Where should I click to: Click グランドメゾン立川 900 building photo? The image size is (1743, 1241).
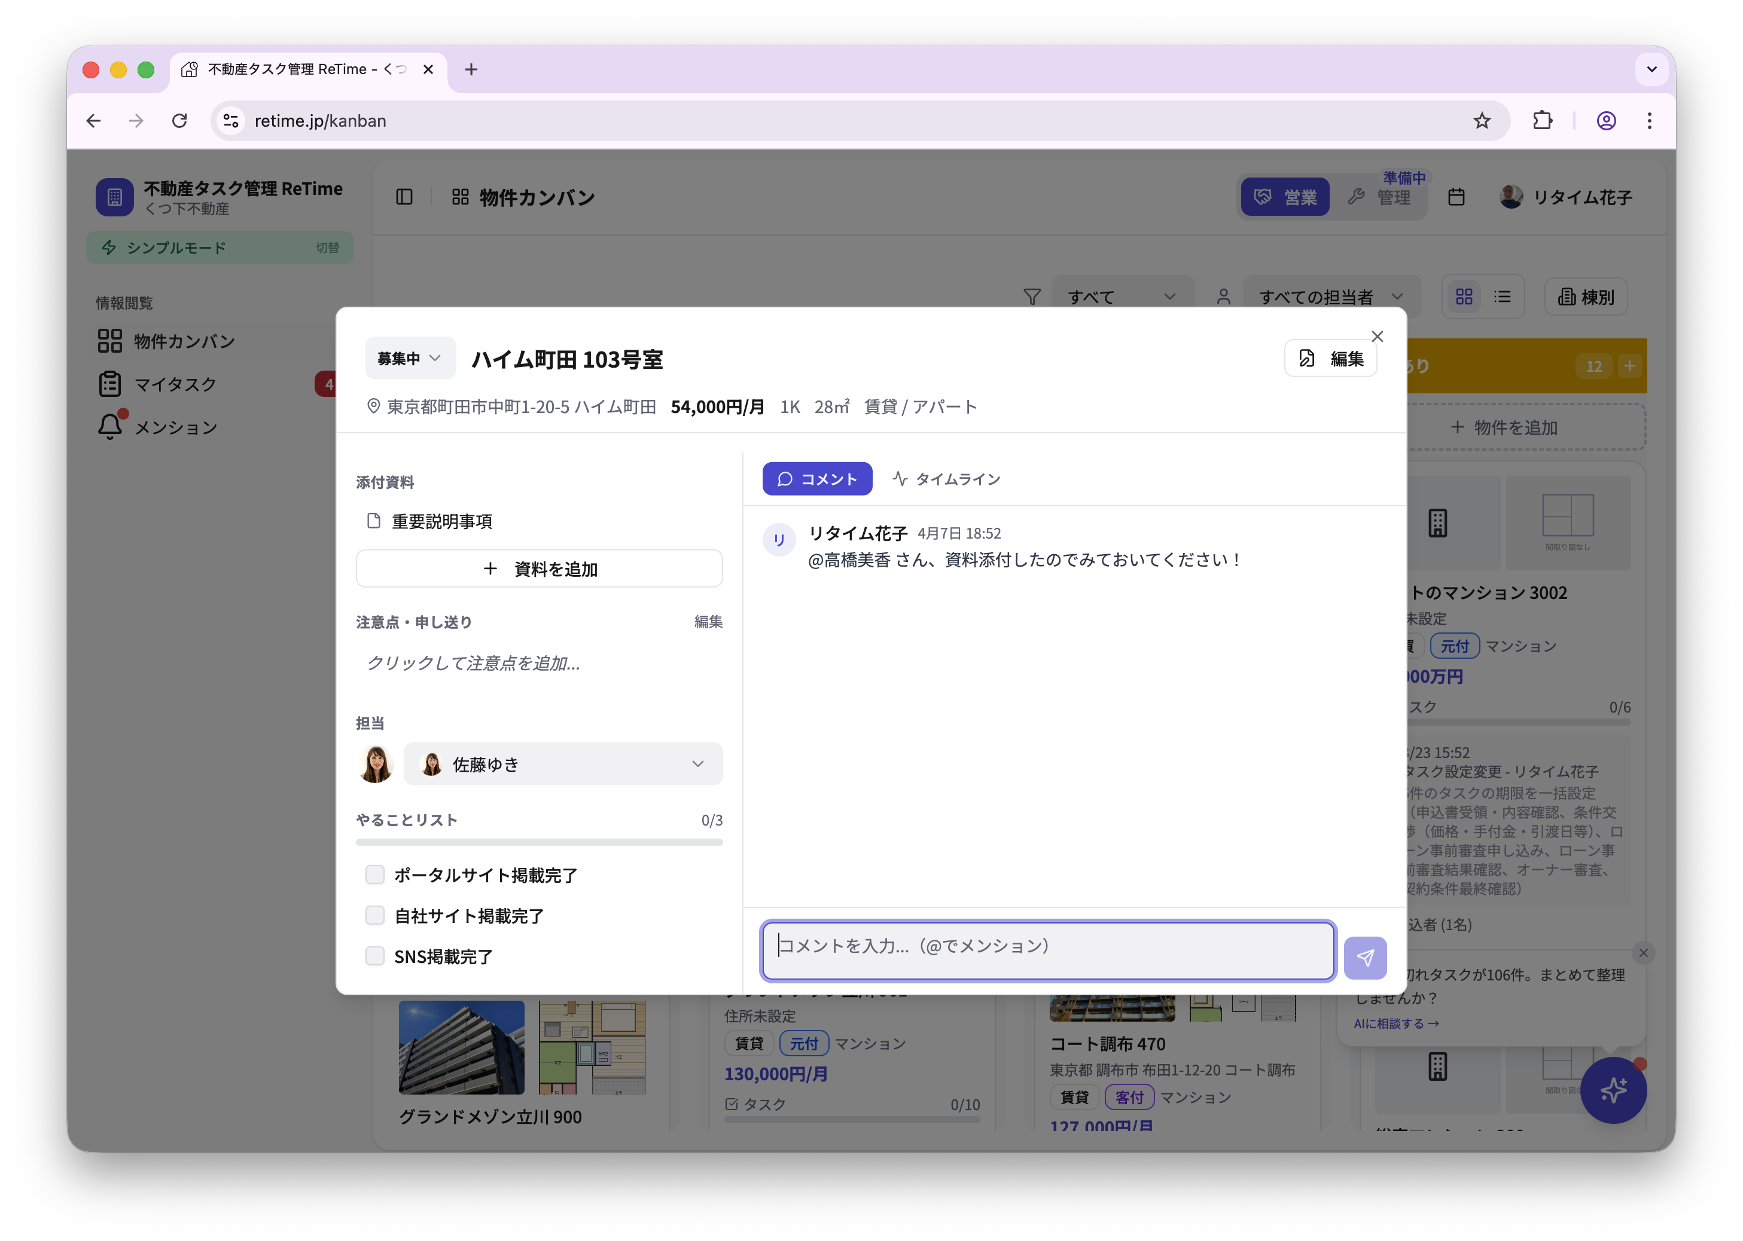pos(462,1047)
